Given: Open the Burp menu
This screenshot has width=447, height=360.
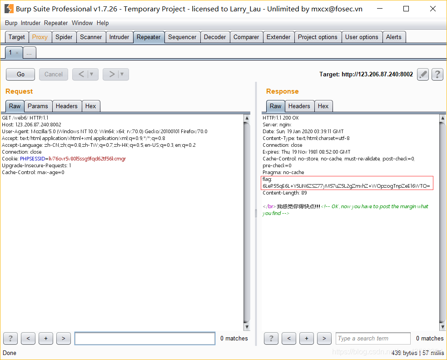Looking at the screenshot, I should tap(11, 23).
